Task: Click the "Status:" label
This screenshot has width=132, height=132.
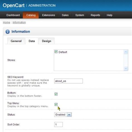Action: tap(11, 114)
